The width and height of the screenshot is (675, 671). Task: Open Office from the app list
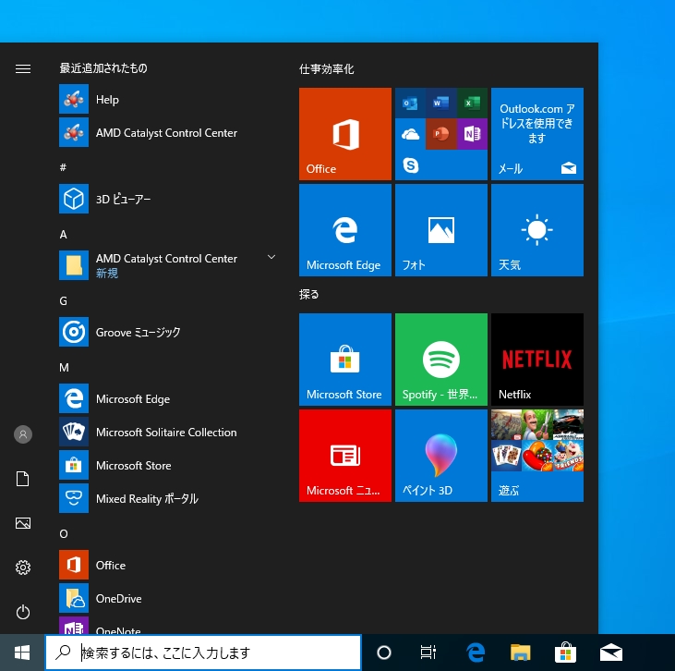tap(168, 565)
